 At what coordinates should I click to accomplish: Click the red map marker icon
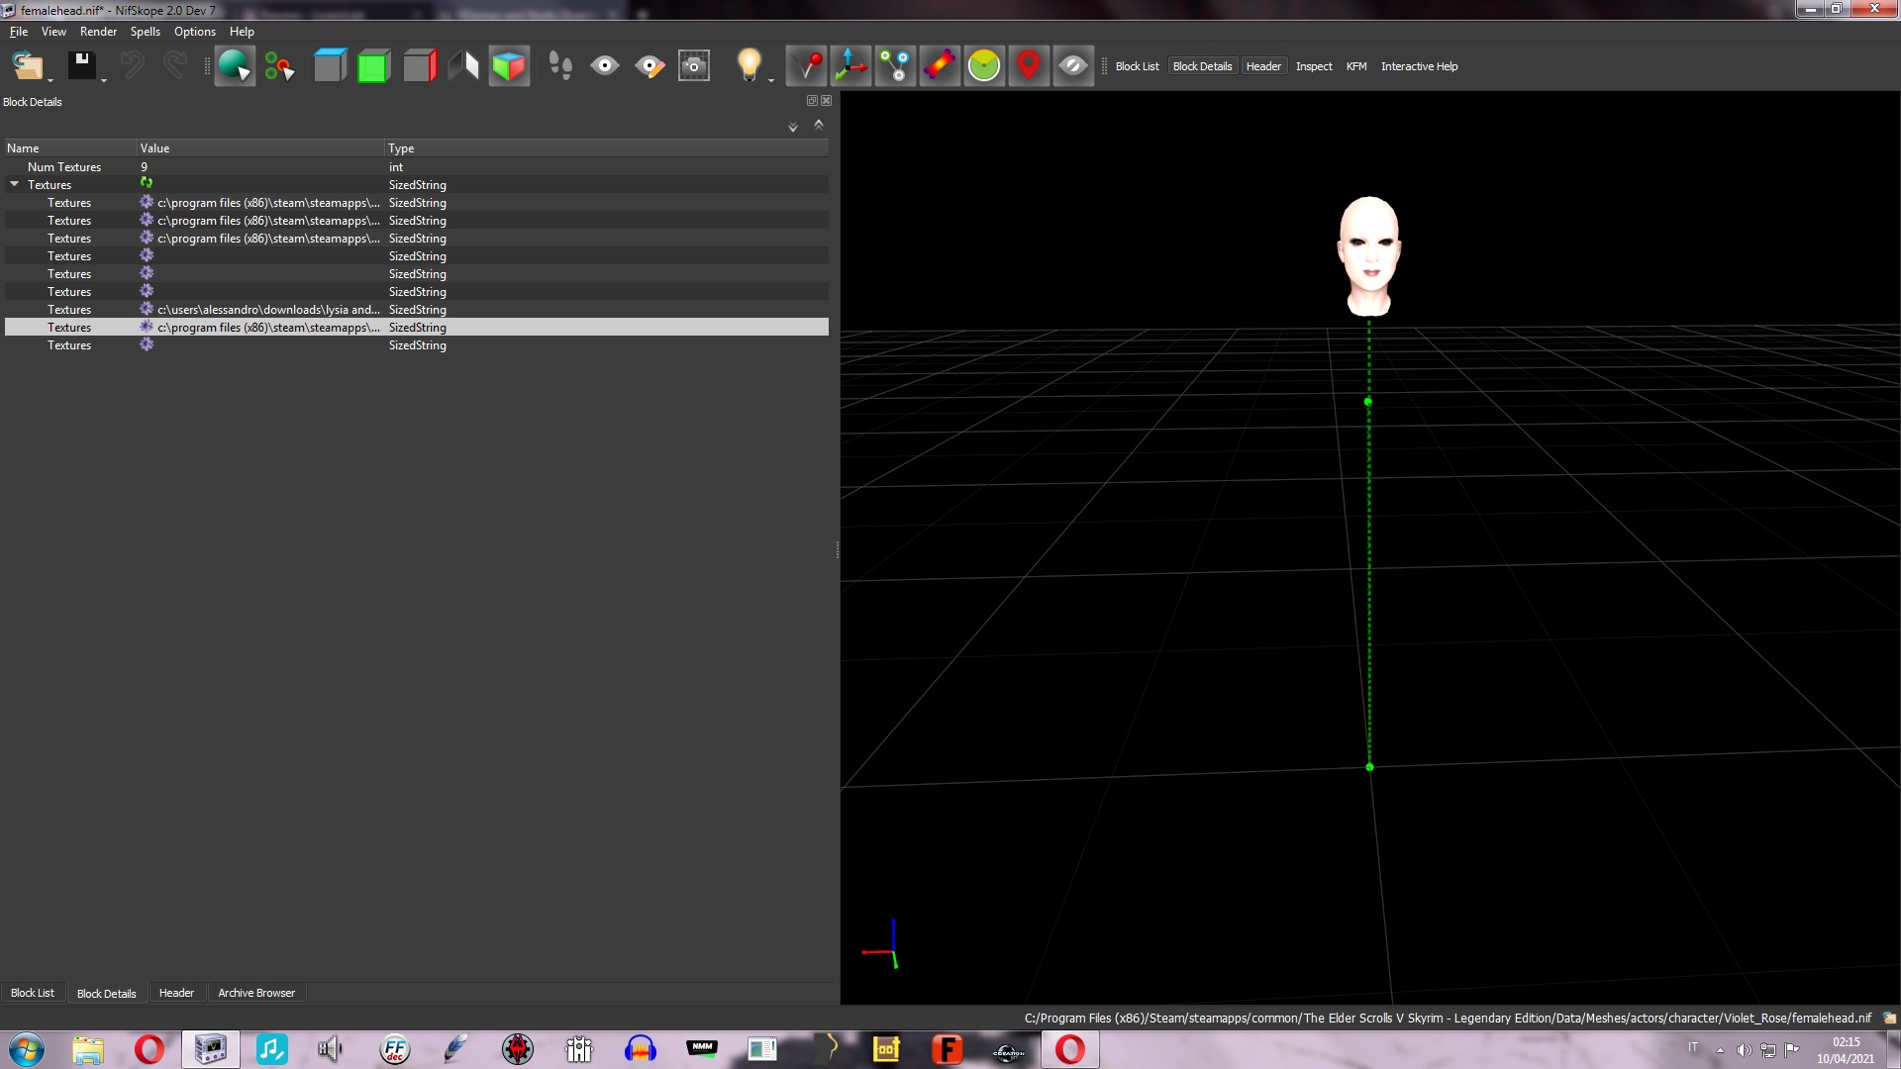1029,66
